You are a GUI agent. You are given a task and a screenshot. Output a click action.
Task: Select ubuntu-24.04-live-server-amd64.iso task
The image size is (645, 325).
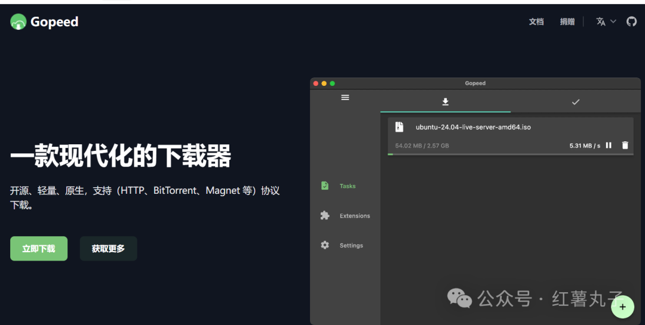coord(473,128)
